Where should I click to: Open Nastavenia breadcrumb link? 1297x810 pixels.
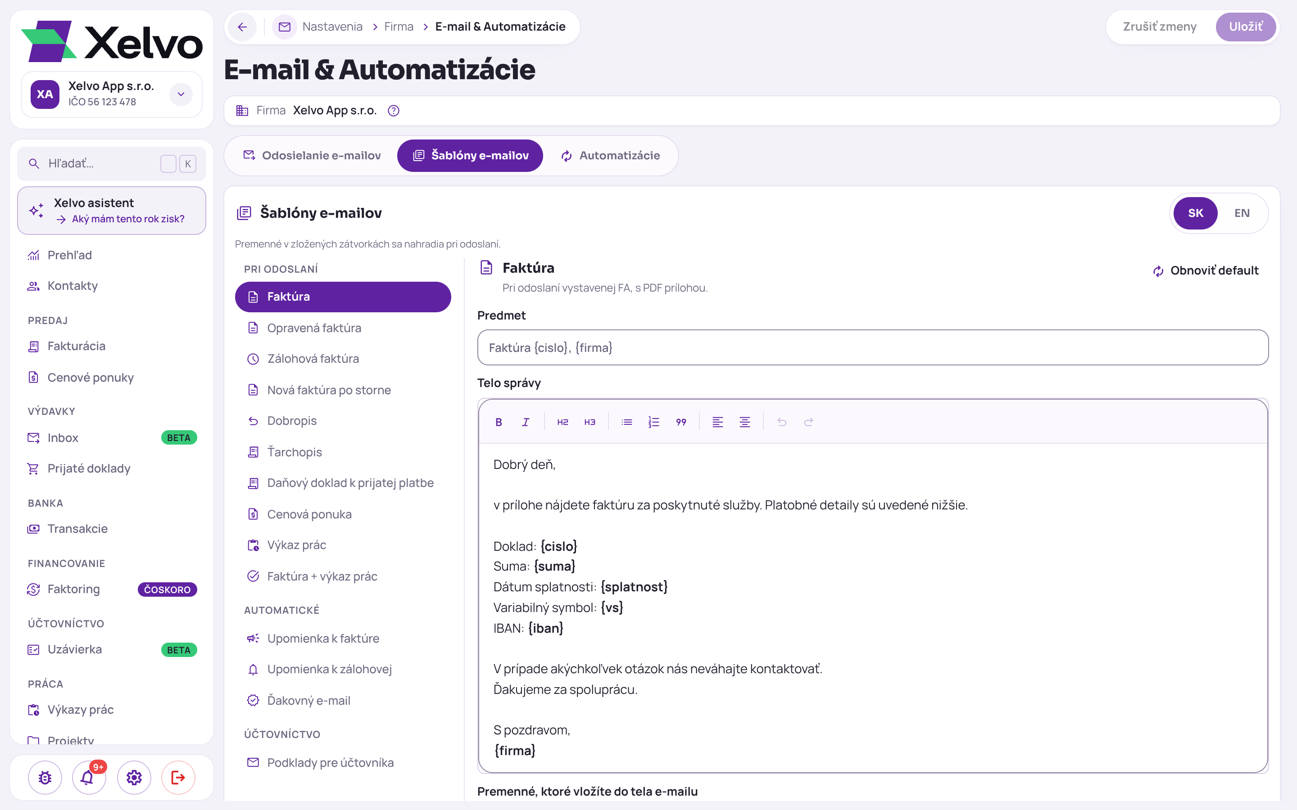[332, 27]
